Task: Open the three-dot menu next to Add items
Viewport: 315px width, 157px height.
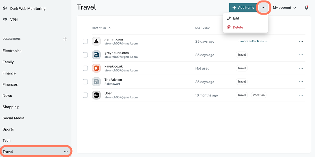Action: [x=264, y=8]
